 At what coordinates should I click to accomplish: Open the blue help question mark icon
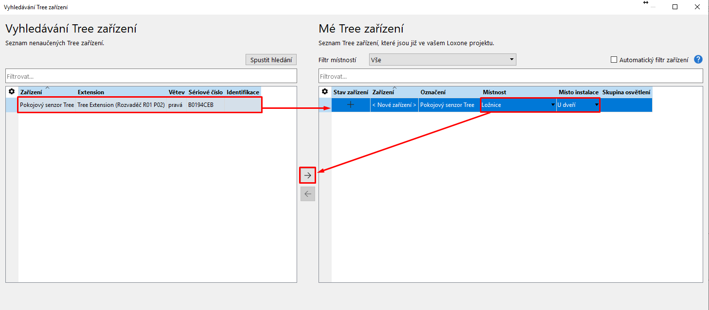[698, 60]
